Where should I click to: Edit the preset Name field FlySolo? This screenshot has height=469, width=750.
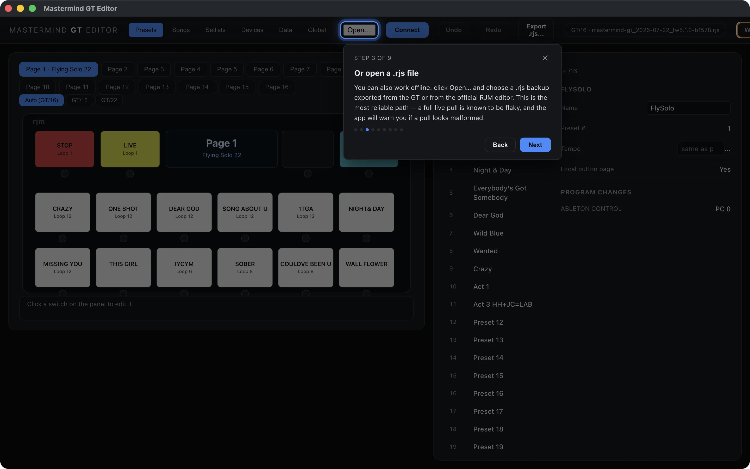pos(689,108)
